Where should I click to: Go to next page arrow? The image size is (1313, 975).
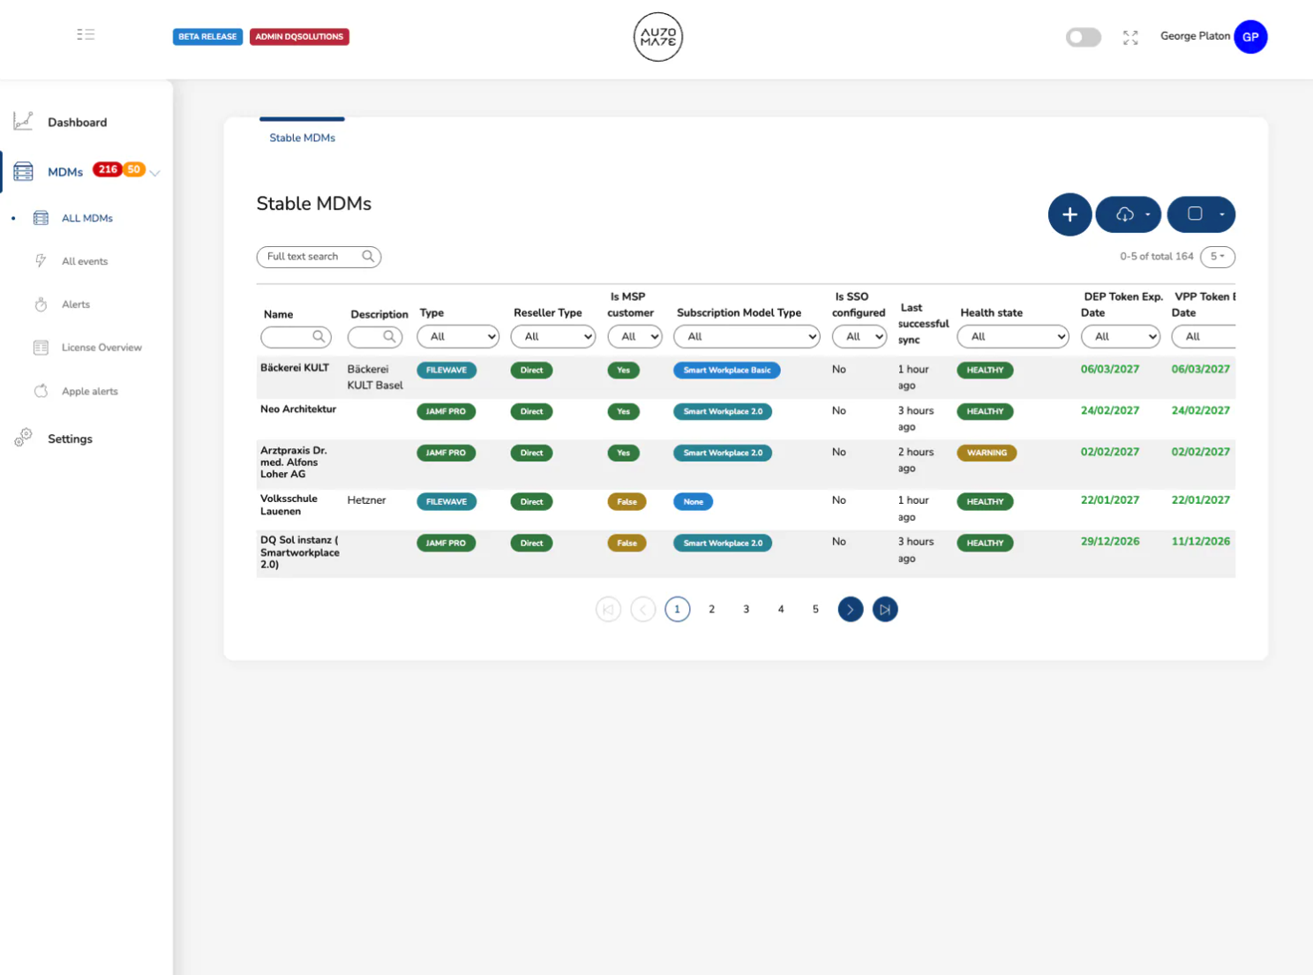[850, 610]
